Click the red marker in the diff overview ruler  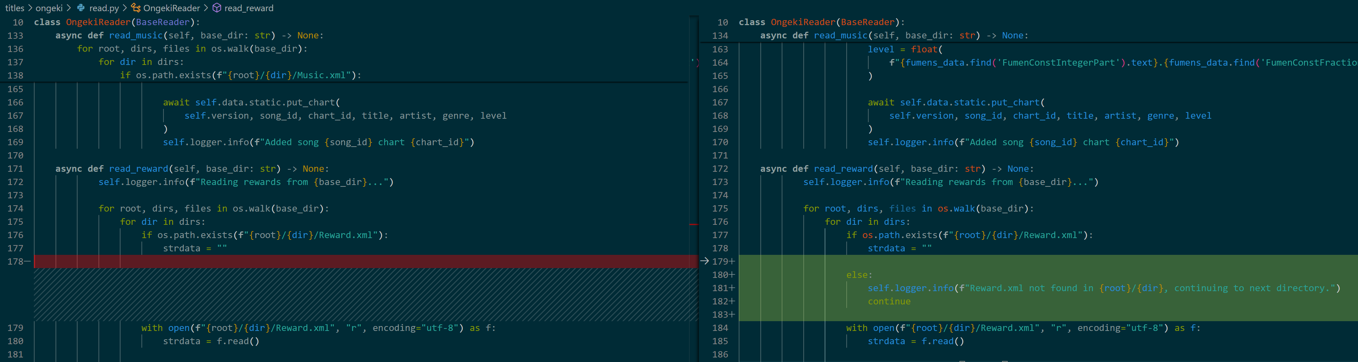[x=694, y=224]
